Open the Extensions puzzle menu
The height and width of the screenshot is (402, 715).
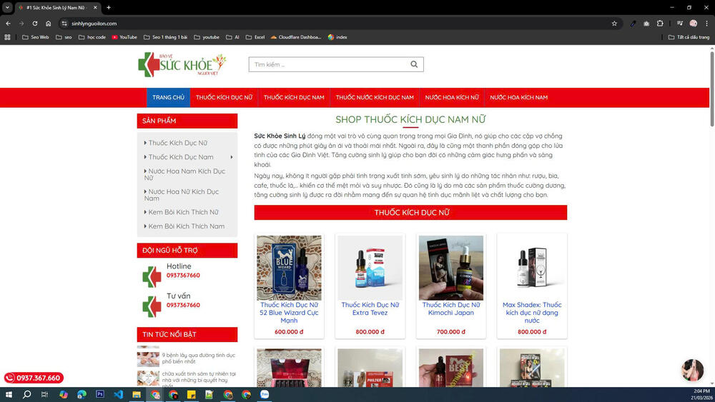[x=660, y=24]
